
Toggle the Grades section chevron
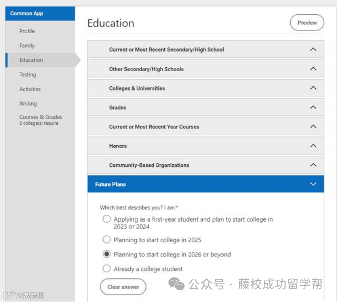(x=313, y=107)
